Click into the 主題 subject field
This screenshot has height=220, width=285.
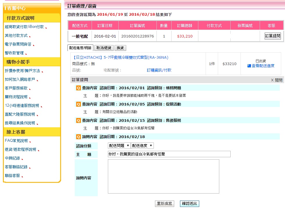(x=169, y=154)
